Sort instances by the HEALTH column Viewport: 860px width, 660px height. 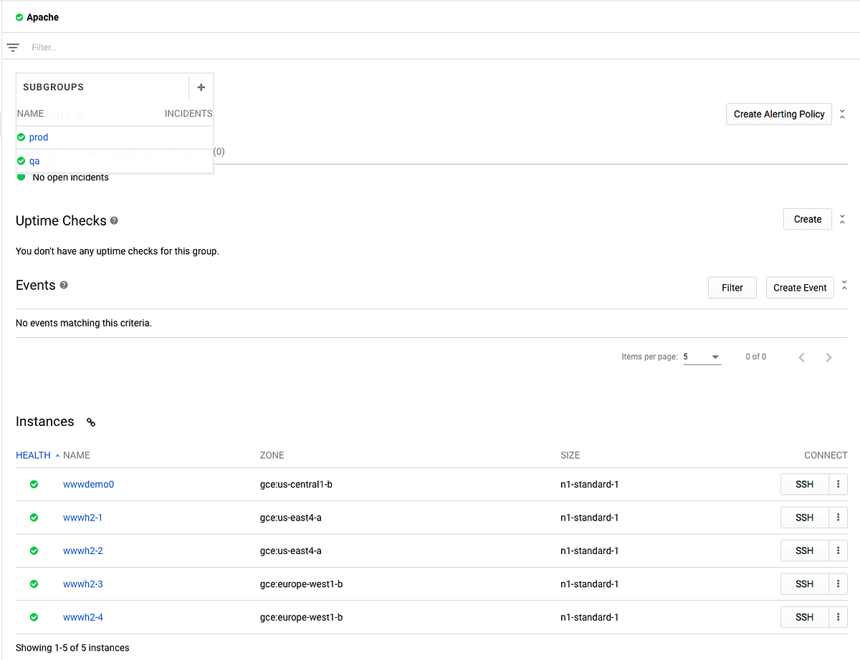(33, 455)
